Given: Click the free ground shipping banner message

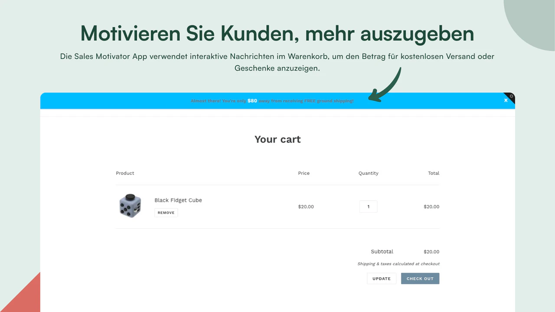Looking at the screenshot, I should 272,101.
